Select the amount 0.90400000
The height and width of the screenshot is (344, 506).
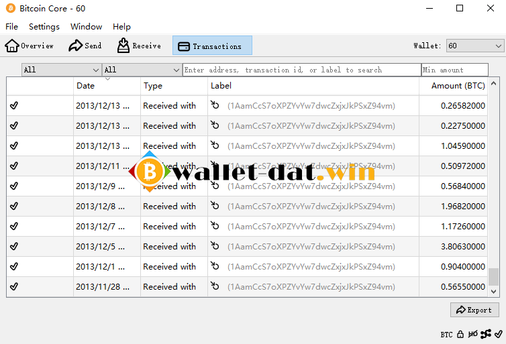click(x=463, y=267)
